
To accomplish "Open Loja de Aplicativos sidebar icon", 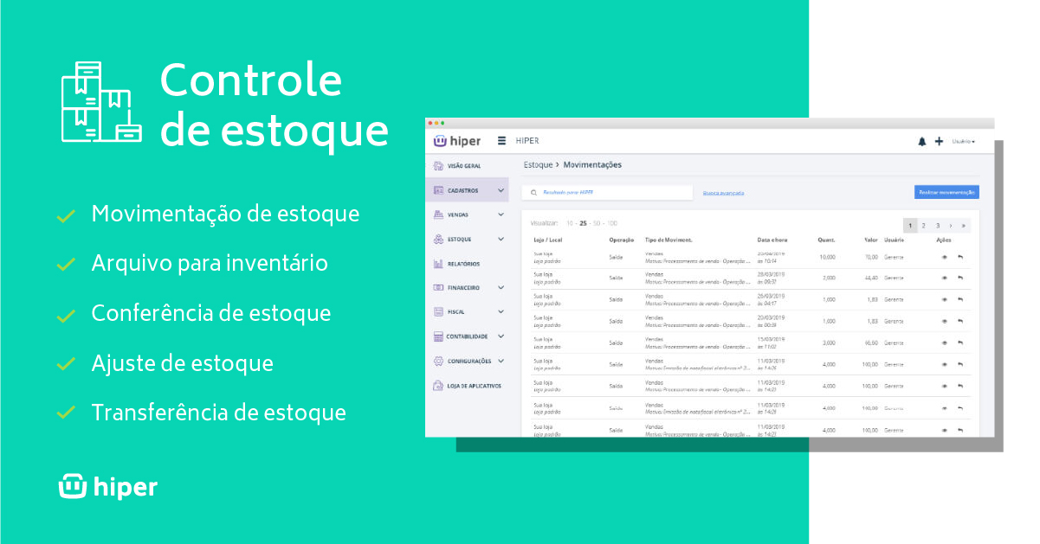I will tap(438, 386).
